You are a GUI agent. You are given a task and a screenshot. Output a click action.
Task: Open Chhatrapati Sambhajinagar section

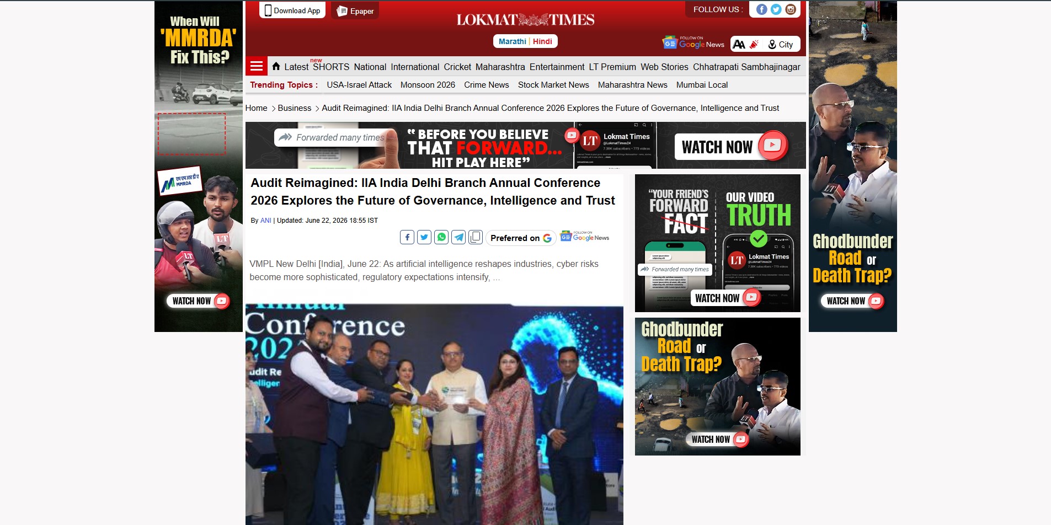(746, 67)
